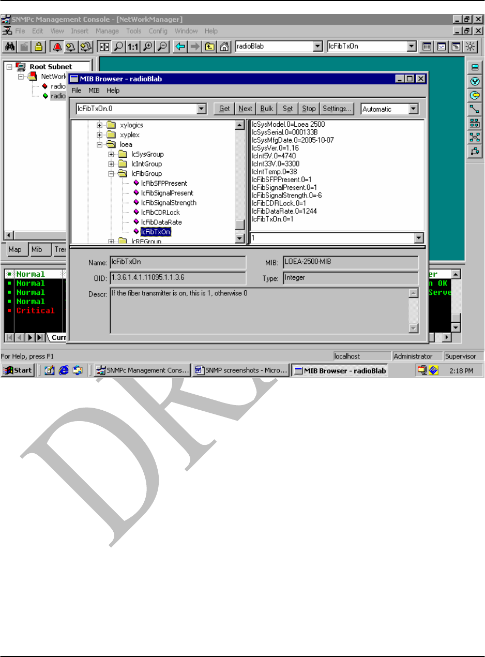Collapse the Root Subnet tree node
Screen dimensions: 485x657
click(9, 67)
